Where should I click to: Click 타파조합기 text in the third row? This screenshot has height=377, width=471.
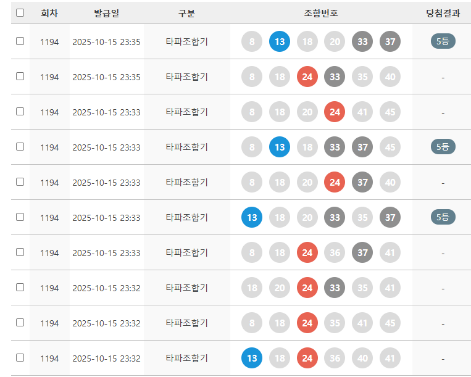coord(187,112)
